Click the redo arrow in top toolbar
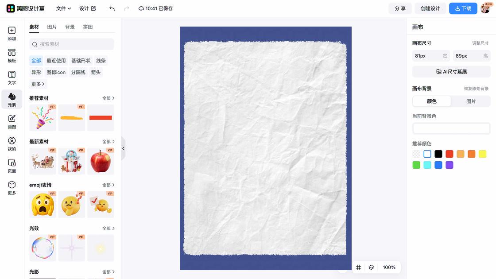496x279 pixels. (126, 8)
